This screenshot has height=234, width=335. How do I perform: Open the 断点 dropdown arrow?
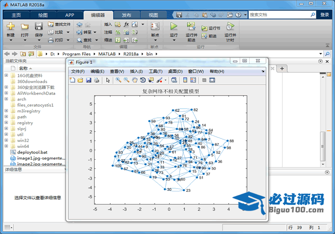pyautogui.click(x=156, y=40)
